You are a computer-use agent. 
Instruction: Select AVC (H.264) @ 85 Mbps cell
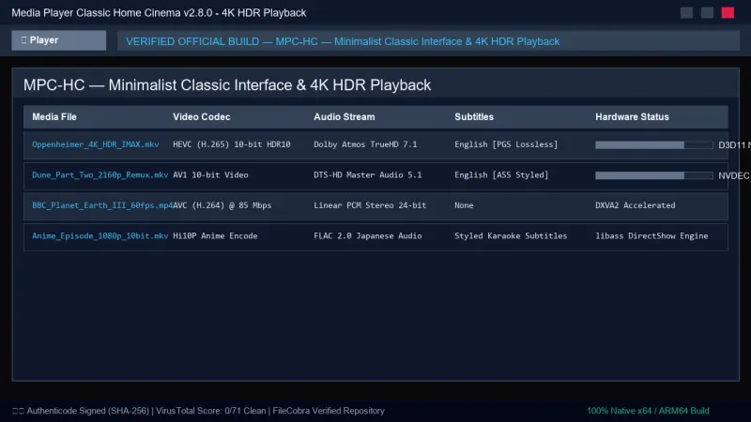222,205
